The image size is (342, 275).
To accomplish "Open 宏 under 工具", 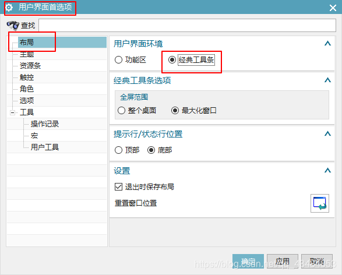I will click(x=34, y=135).
